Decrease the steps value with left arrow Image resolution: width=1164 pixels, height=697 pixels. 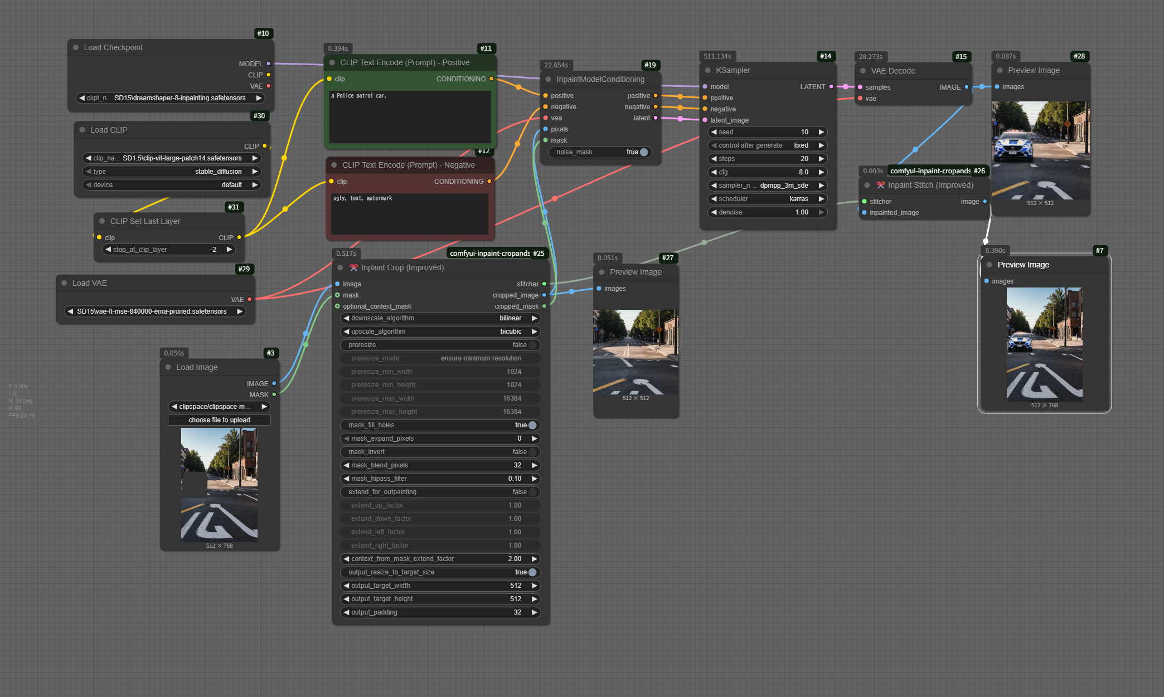tap(714, 159)
